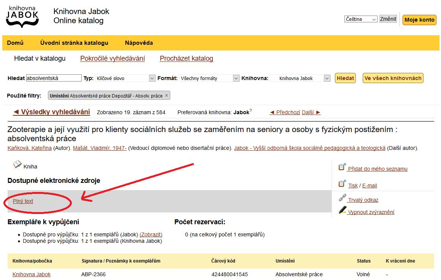
Task: Remove the Umístění filter with the x
Action: click(167, 96)
